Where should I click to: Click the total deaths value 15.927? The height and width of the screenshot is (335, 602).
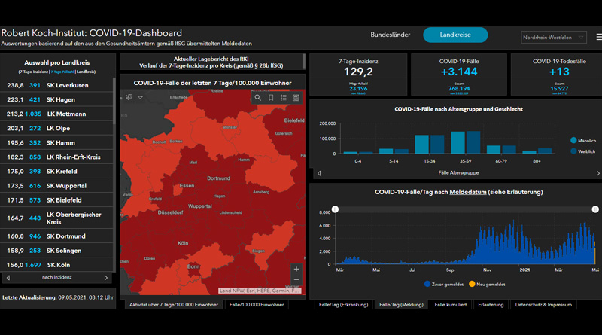pyautogui.click(x=559, y=88)
